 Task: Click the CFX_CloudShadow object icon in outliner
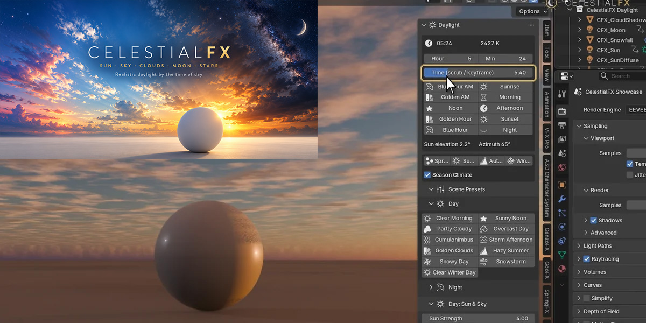coord(589,20)
